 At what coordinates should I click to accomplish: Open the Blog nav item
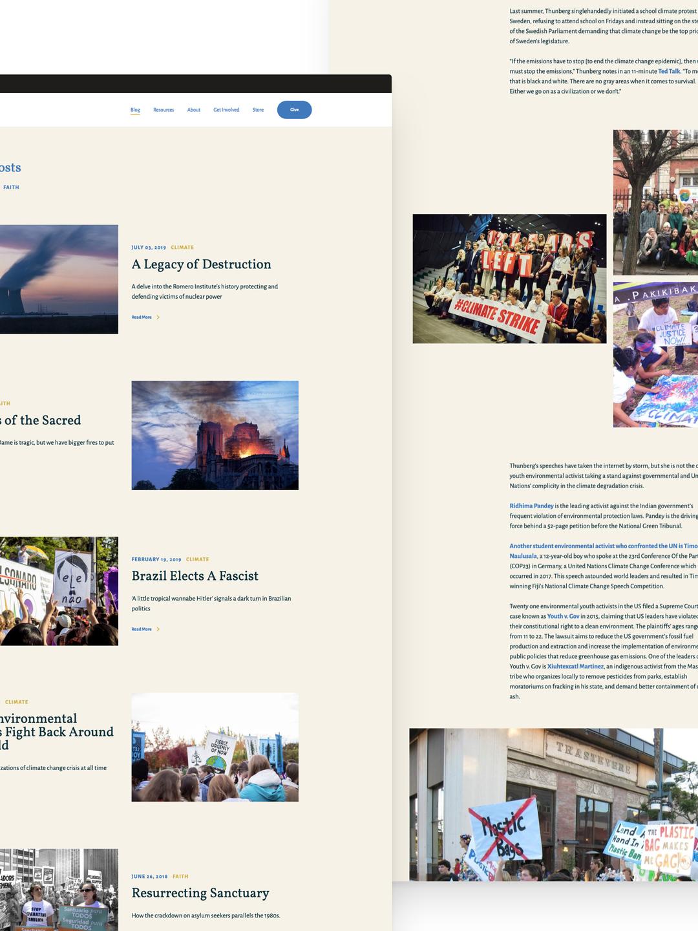tap(135, 110)
